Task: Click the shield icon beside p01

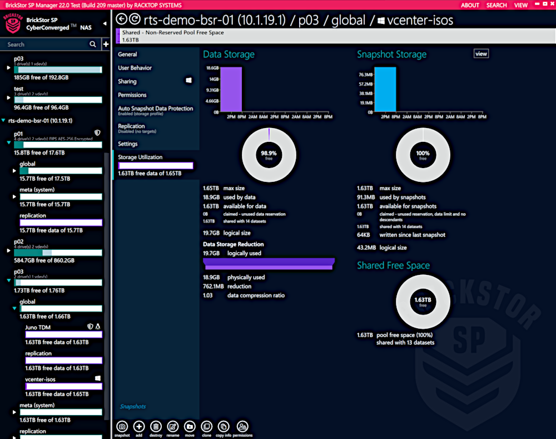Action: point(97,133)
